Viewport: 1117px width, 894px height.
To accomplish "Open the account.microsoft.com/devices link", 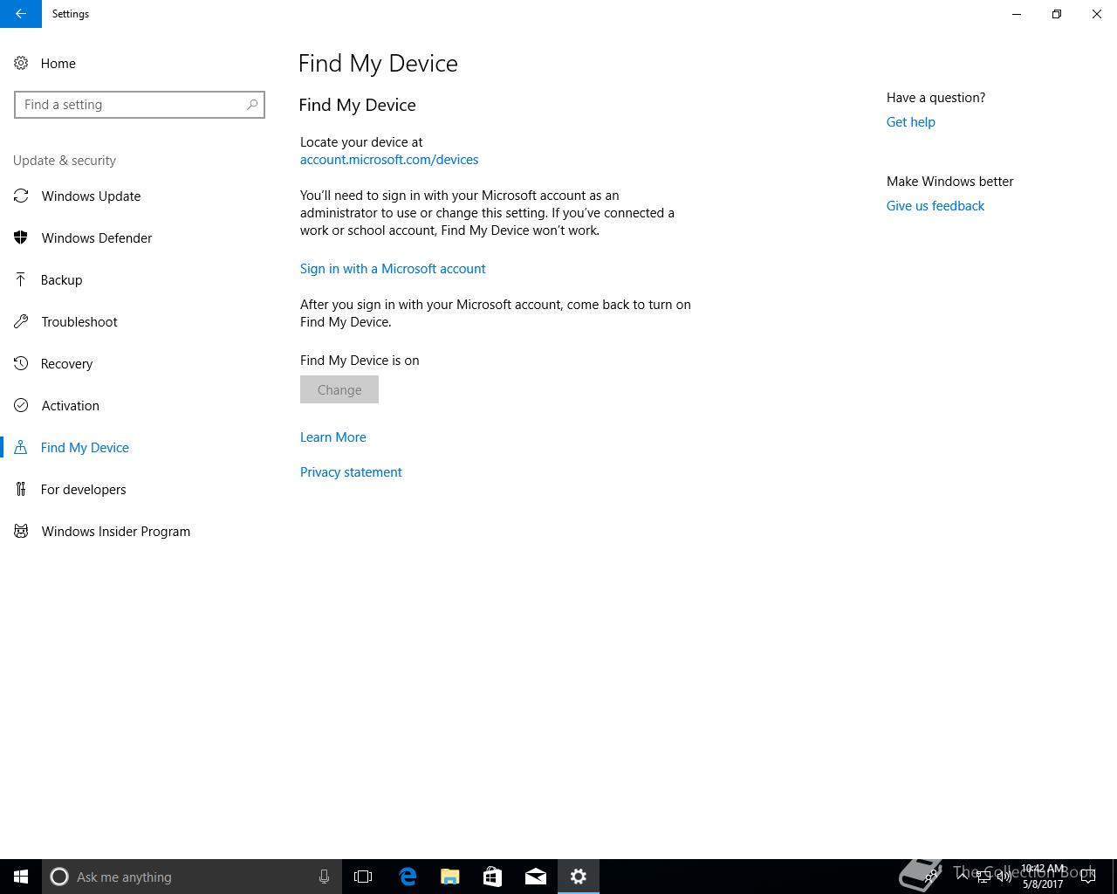I will tap(389, 160).
